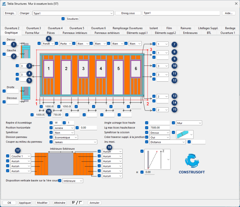Open the Division panneau Economique dropdown
The width and height of the screenshot is (240, 207).
[x=66, y=137]
